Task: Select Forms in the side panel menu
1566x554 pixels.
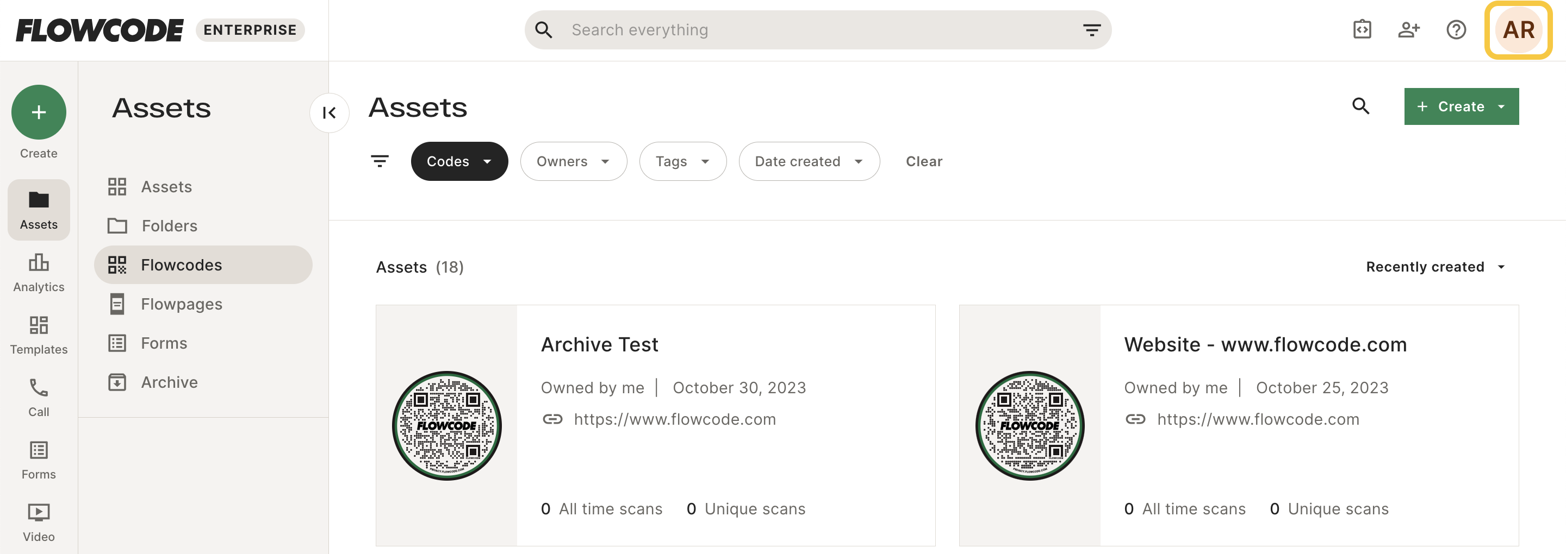Action: 203,343
